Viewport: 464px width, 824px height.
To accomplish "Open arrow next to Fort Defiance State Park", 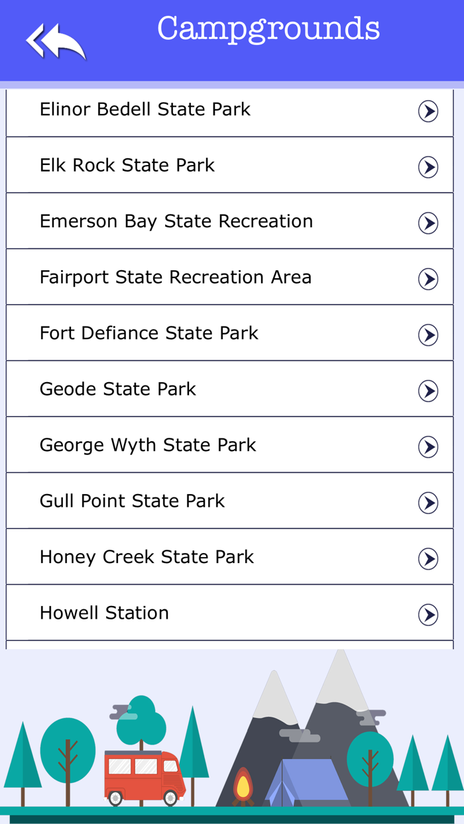I will (430, 335).
